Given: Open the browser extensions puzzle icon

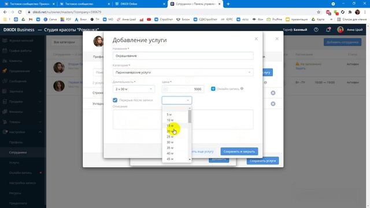Looking at the screenshot, I should click(x=350, y=12).
